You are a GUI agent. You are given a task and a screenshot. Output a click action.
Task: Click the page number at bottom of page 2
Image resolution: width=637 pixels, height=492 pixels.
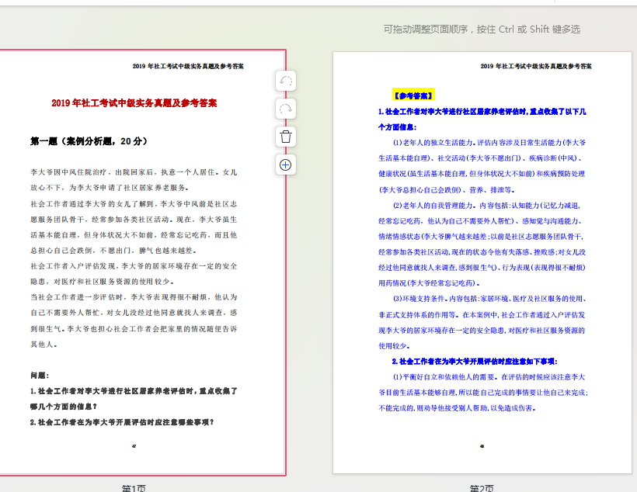pyautogui.click(x=482, y=446)
